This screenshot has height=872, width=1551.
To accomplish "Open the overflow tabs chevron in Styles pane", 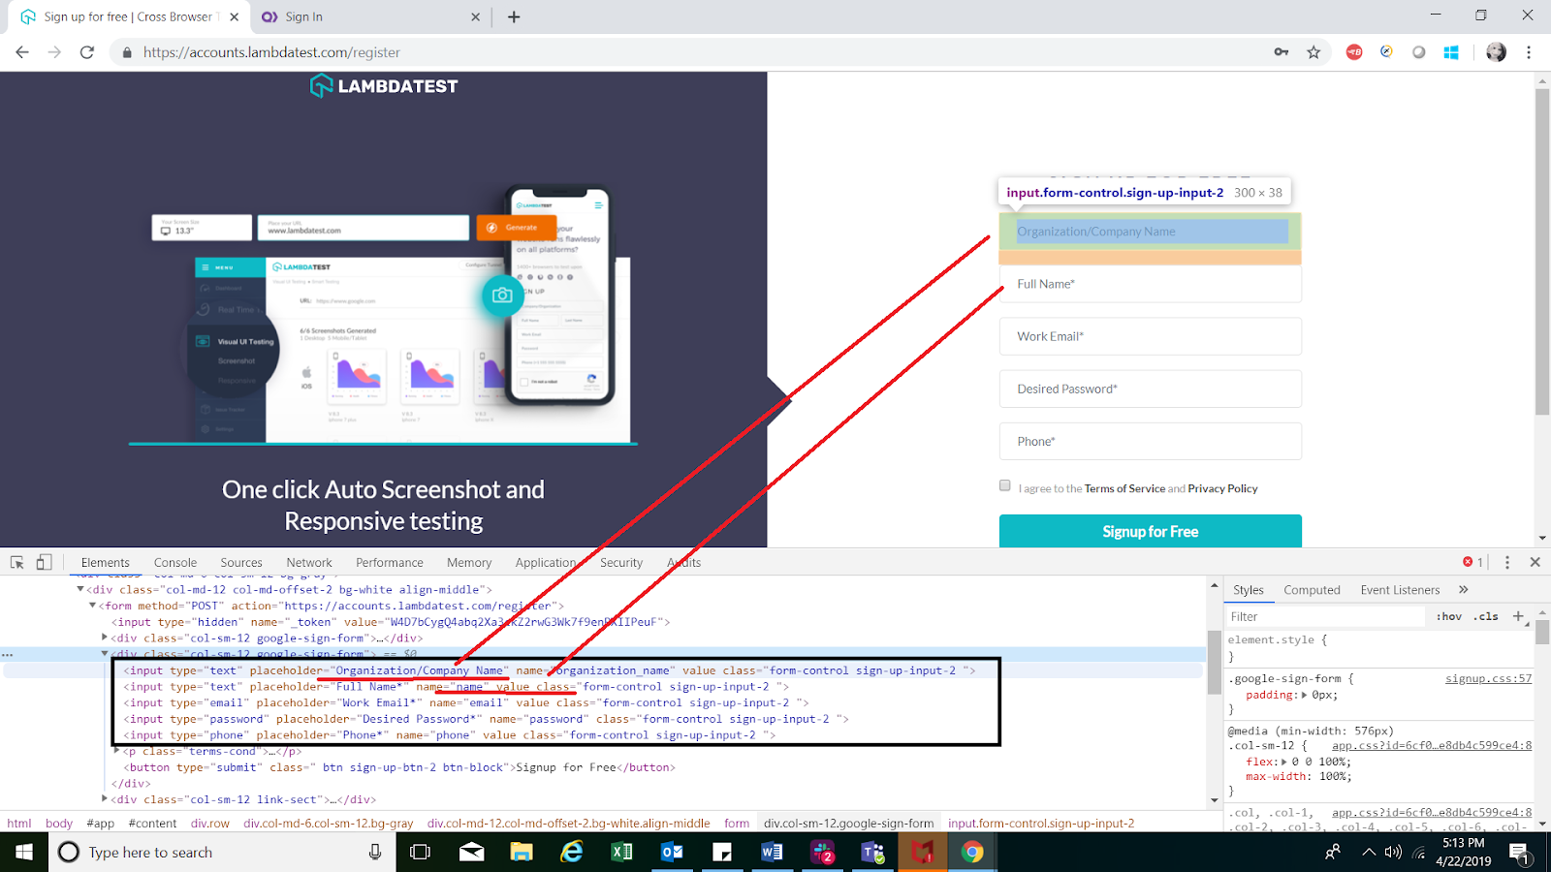I will [x=1464, y=589].
